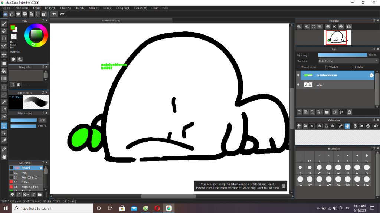Open file in Reference panel
This screenshot has height=213, width=380.
305,126
